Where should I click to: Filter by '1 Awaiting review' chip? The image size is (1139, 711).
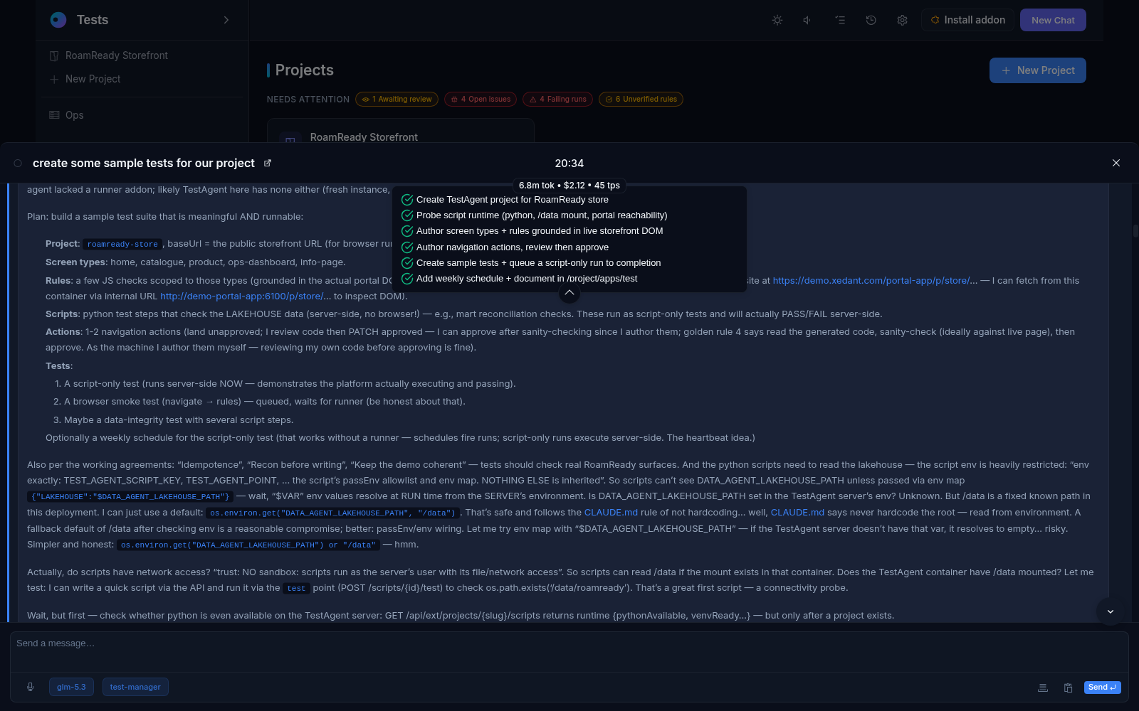(397, 100)
